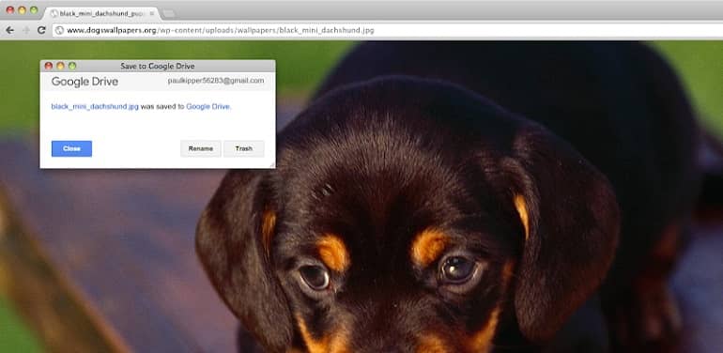Go back using the browser back arrow
The width and height of the screenshot is (723, 353).
[9, 30]
